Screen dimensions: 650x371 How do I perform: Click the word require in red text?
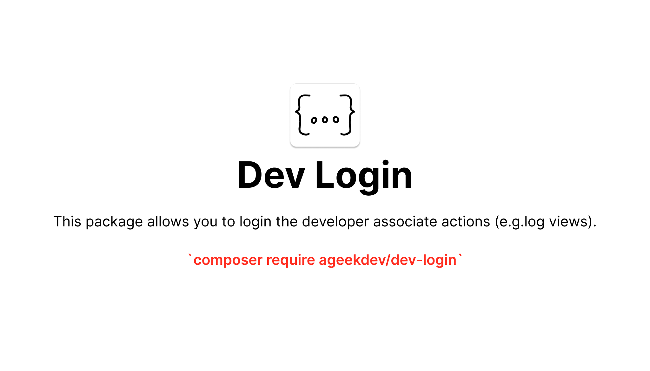coord(291,260)
